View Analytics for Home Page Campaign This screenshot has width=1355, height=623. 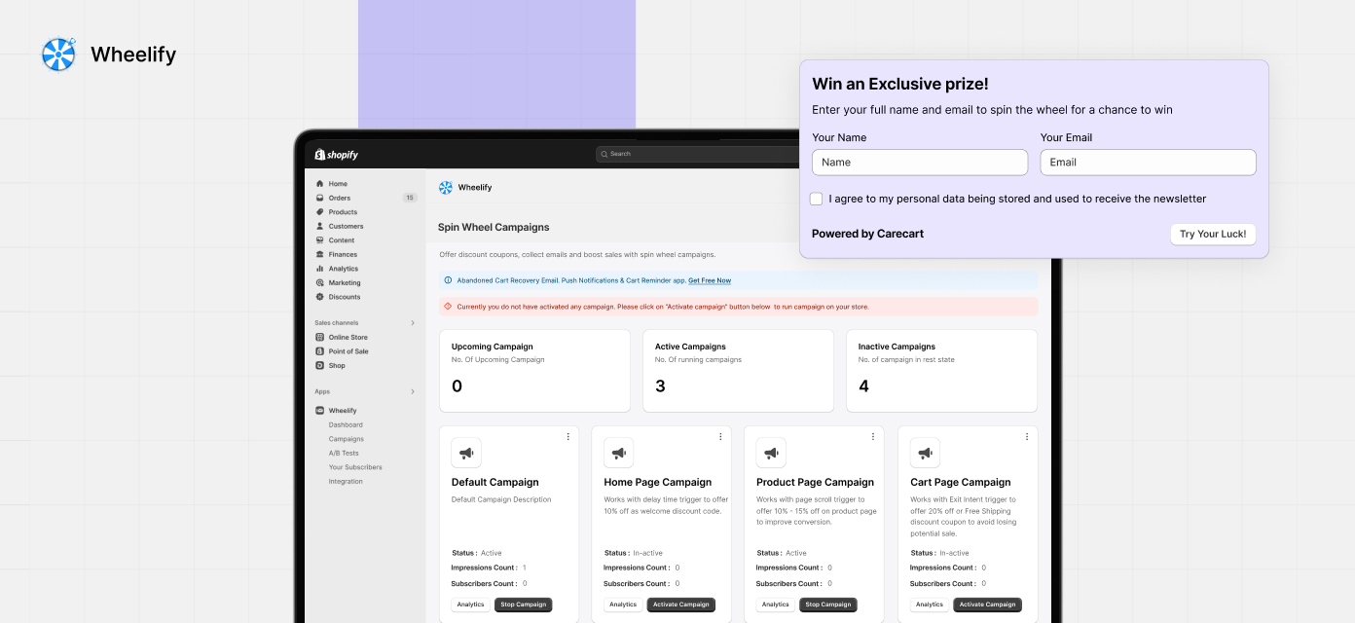coord(623,605)
